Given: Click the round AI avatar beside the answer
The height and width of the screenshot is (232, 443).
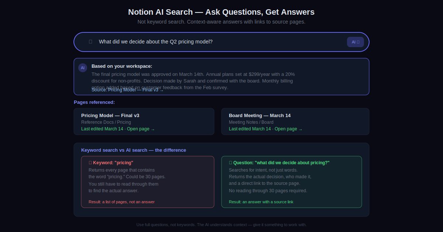Looking at the screenshot, I should tap(83, 68).
